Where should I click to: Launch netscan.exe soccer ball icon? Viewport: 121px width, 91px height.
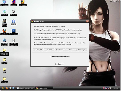point(14,13)
